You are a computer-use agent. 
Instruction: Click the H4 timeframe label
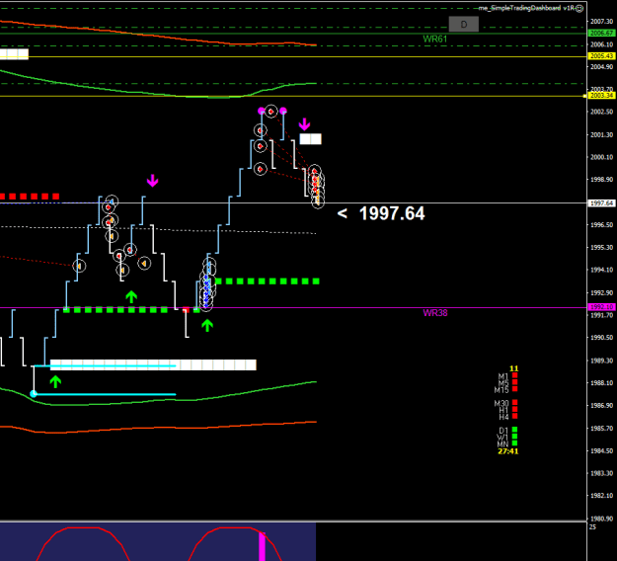coord(503,417)
